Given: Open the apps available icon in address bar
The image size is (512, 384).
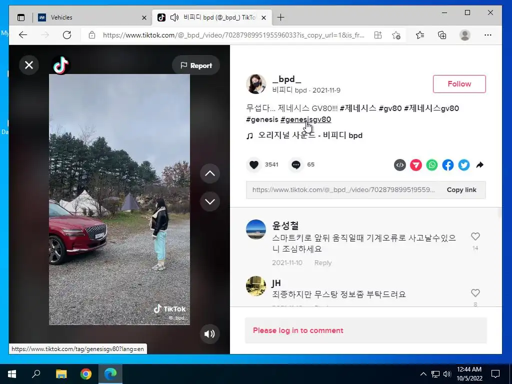Looking at the screenshot, I should [x=378, y=35].
